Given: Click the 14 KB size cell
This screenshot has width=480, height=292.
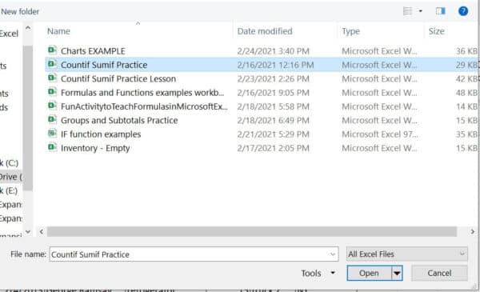Looking at the screenshot, I should [466, 106].
